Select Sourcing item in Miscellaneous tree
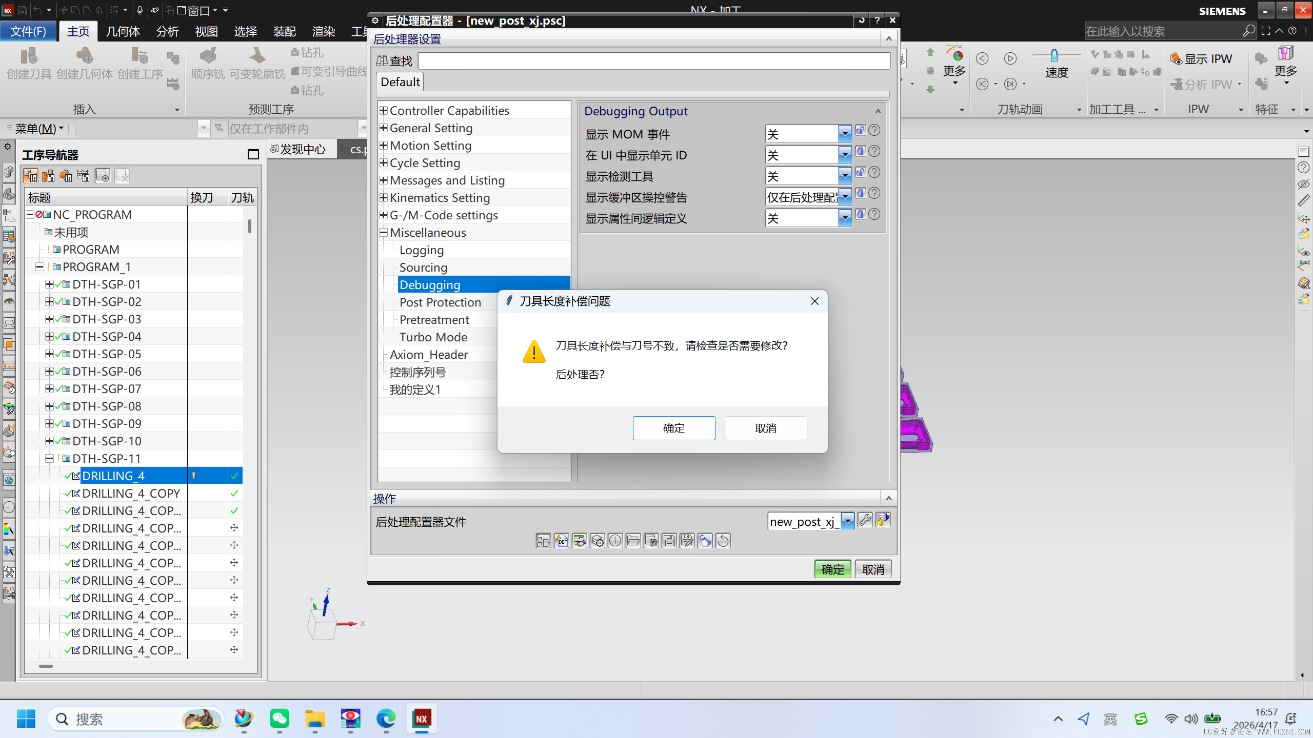This screenshot has height=738, width=1313. 423,268
